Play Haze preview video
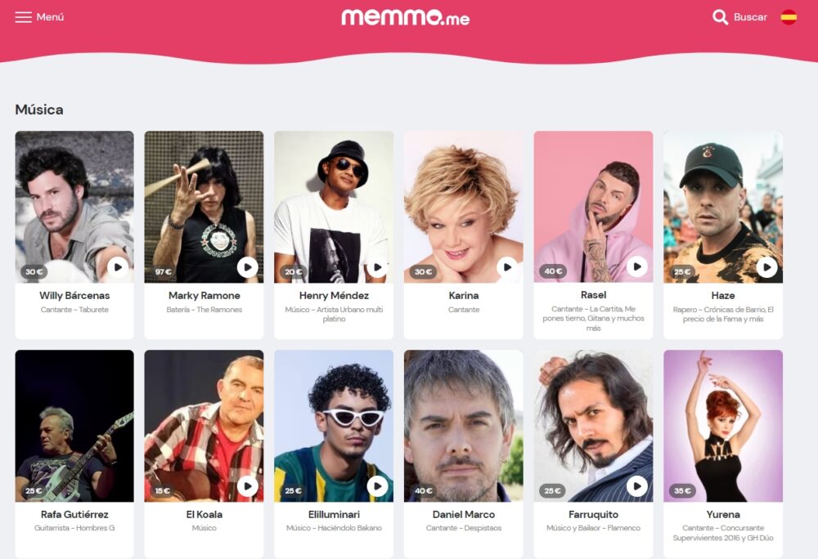 click(x=766, y=267)
